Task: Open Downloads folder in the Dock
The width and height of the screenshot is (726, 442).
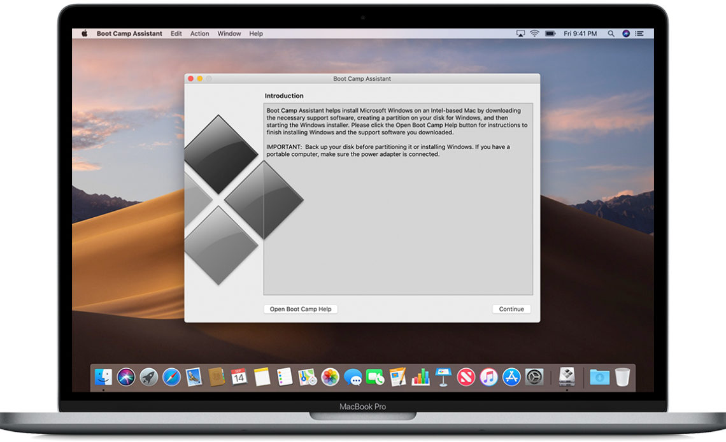Action: click(600, 377)
